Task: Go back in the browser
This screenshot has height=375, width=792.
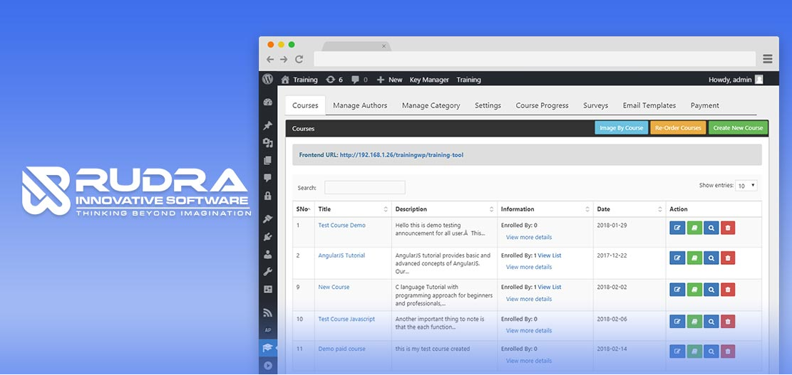Action: tap(270, 60)
